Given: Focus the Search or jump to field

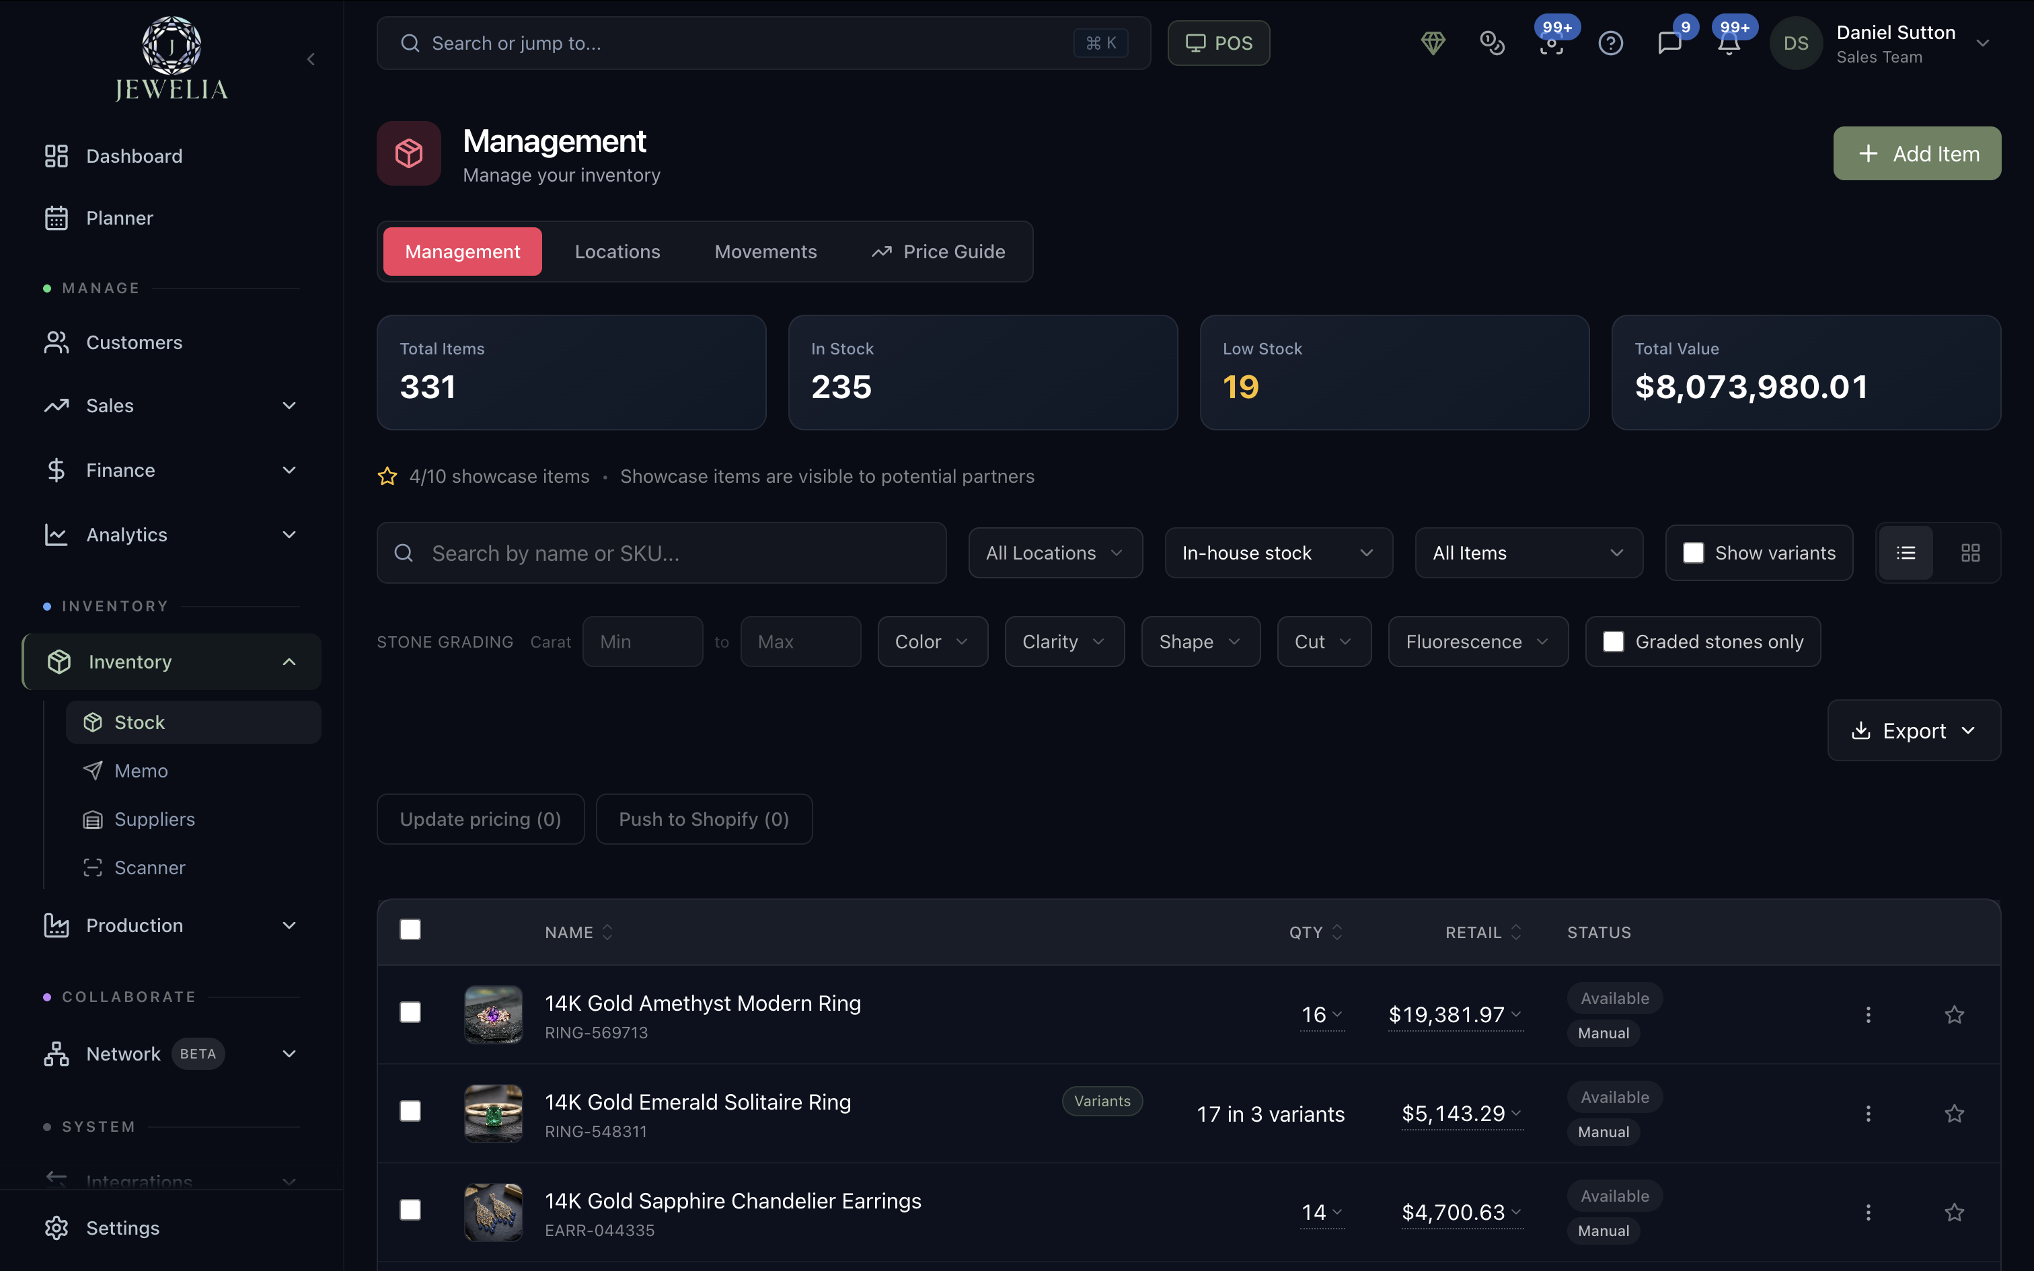Looking at the screenshot, I should [x=763, y=43].
